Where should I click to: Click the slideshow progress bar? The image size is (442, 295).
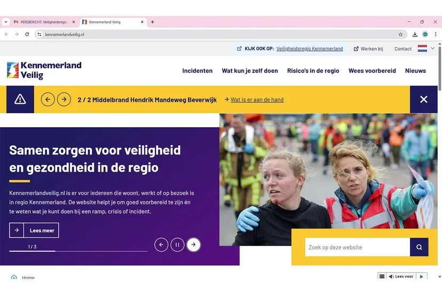point(78,251)
